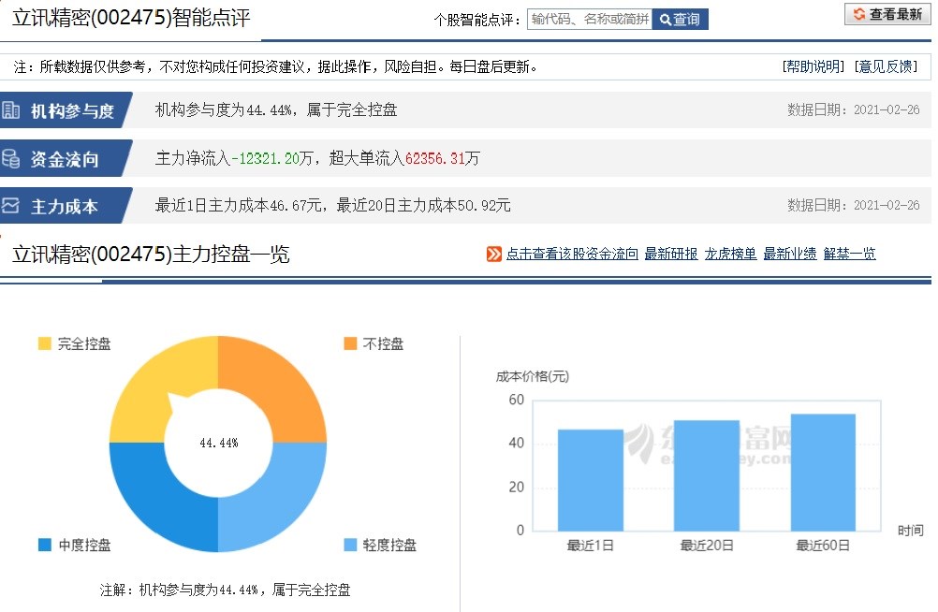
Task: Open the 最新业绩 link
Action: click(x=790, y=255)
